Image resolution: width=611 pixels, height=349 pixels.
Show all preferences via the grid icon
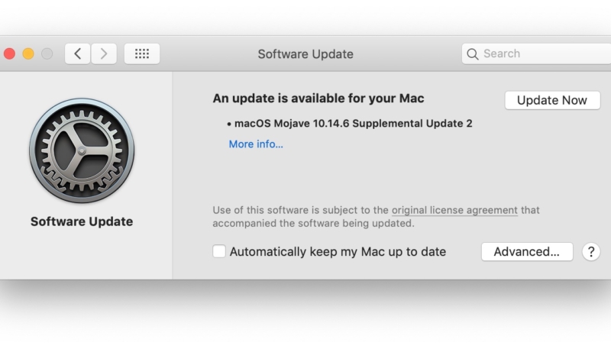point(141,53)
